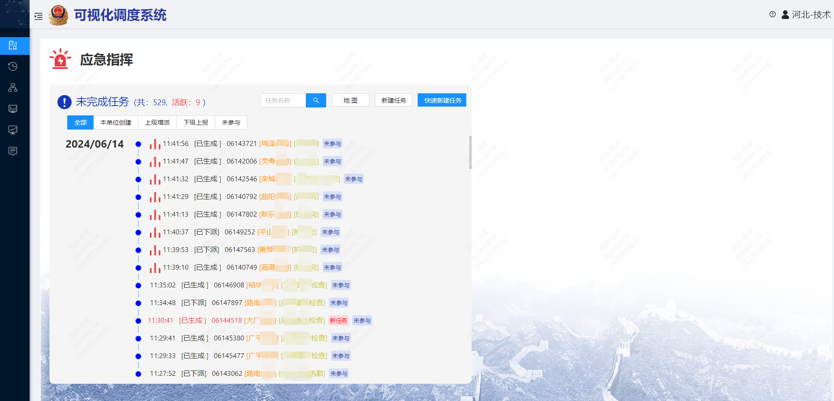Click the task list scrollbar thumb
The height and width of the screenshot is (401, 834).
click(x=470, y=152)
